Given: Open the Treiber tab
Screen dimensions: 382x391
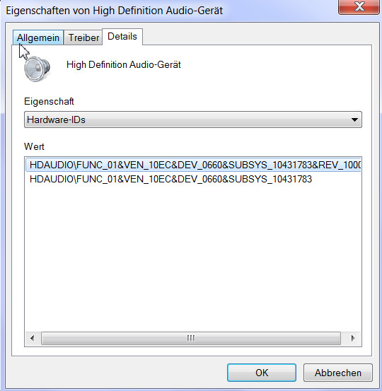Looking at the screenshot, I should point(83,37).
